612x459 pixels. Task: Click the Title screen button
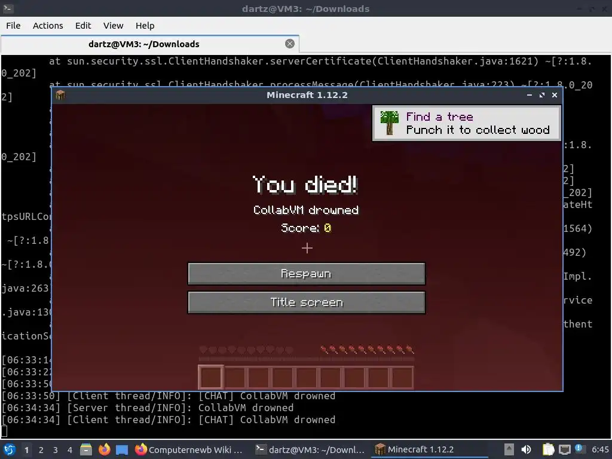tap(307, 302)
